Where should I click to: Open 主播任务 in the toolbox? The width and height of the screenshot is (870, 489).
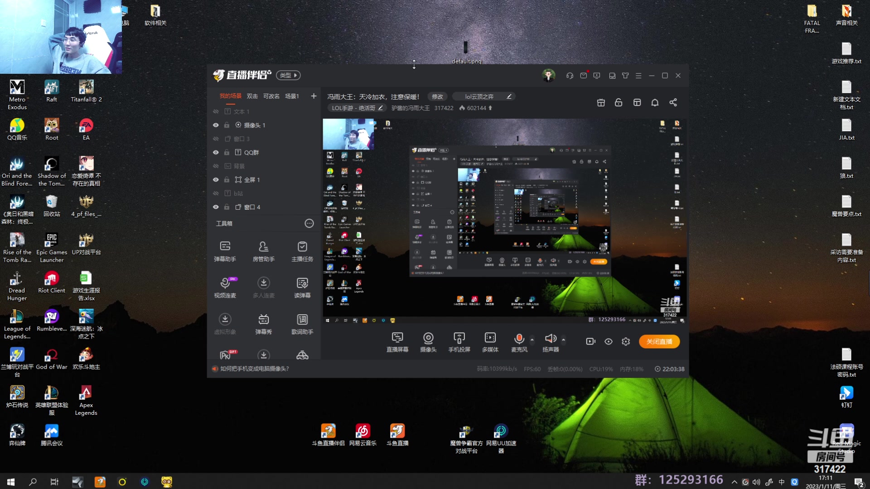pos(302,250)
